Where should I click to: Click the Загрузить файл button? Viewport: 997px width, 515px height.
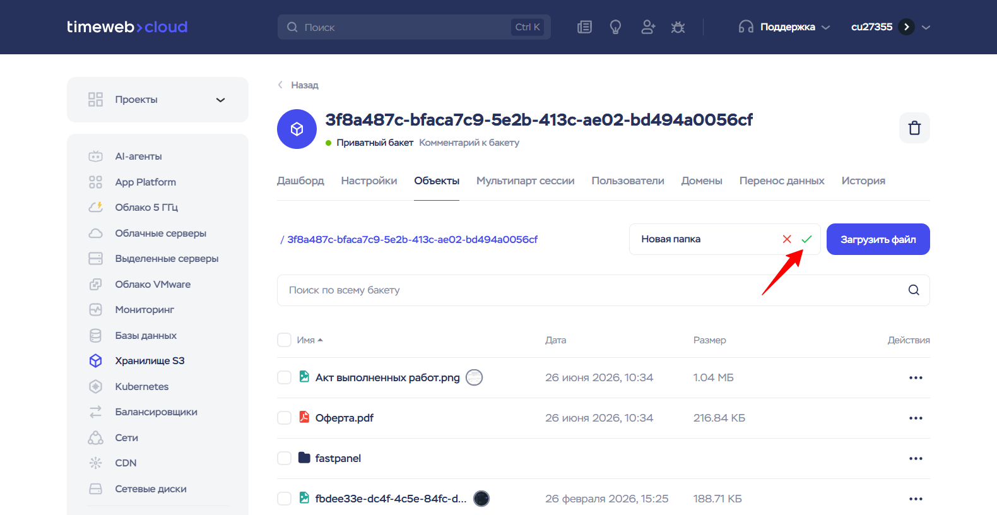(878, 239)
